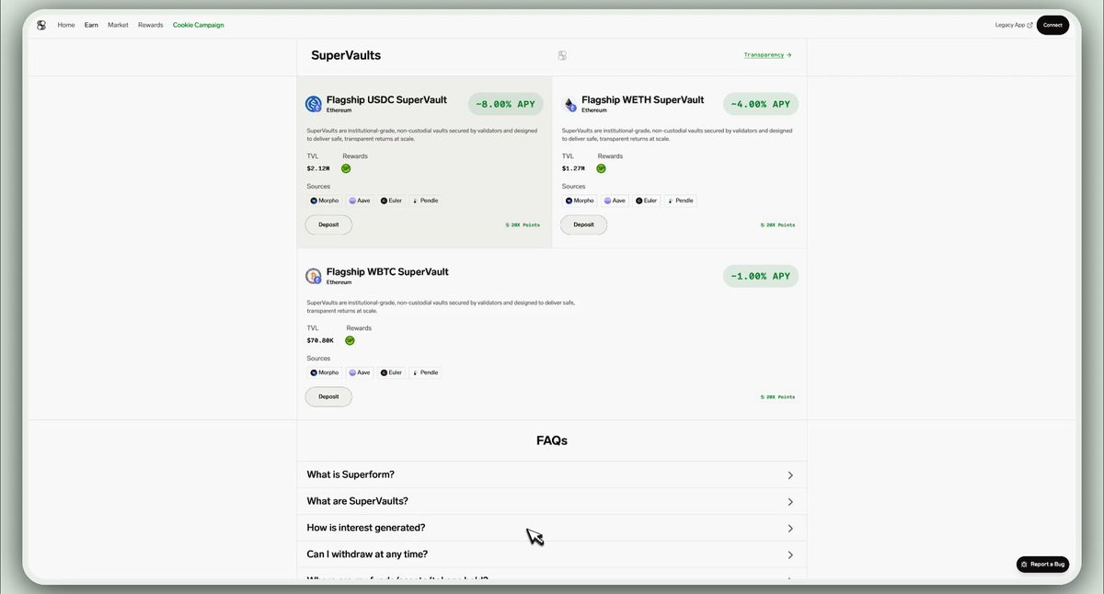
Task: Open the Home nav item
Action: click(x=66, y=25)
